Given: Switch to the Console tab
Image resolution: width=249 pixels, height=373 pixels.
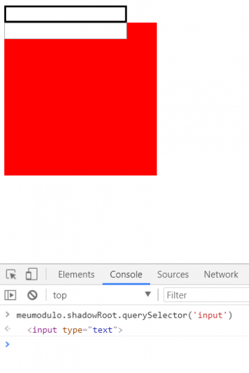Looking at the screenshot, I should coord(126,275).
